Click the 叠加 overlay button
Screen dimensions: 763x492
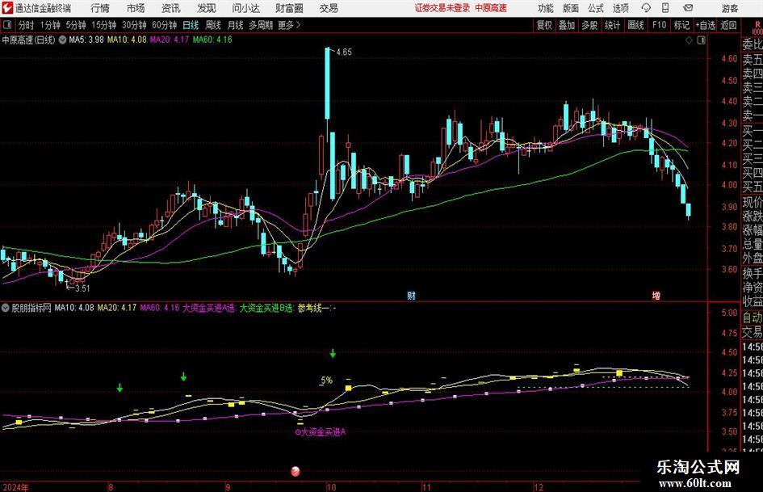(567, 25)
